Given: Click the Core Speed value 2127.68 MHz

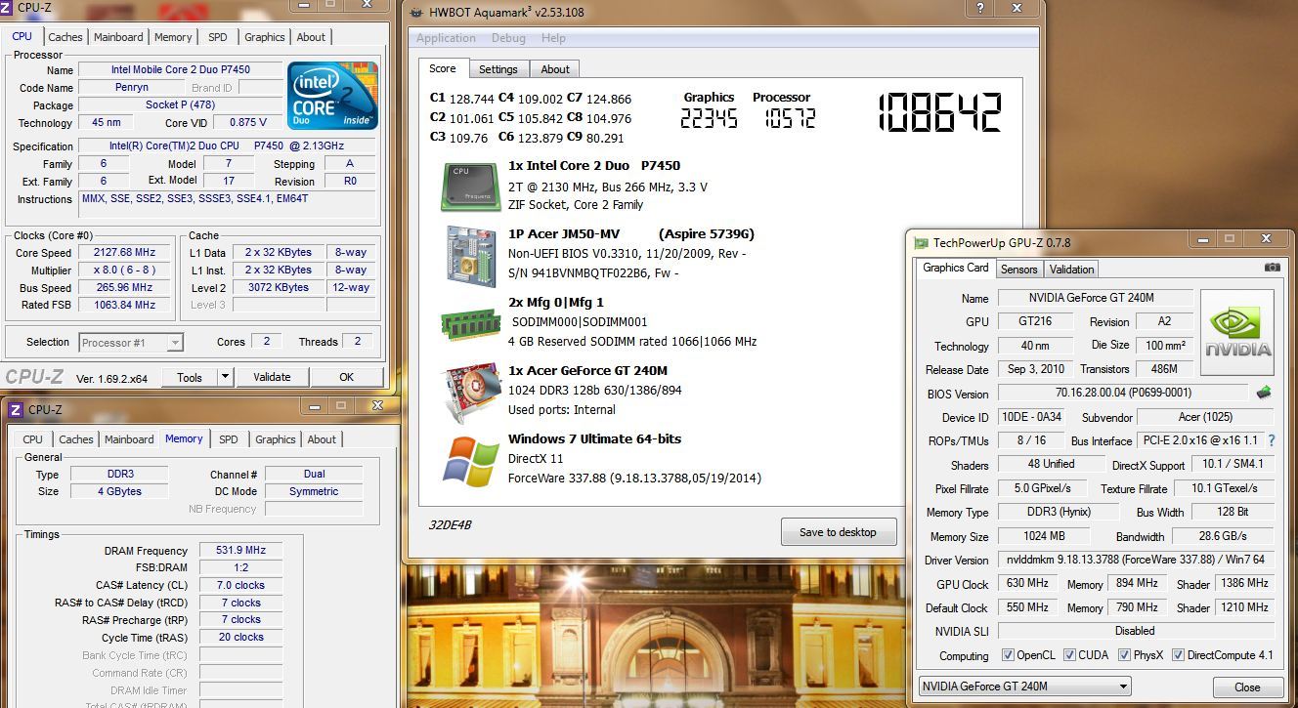Looking at the screenshot, I should (x=125, y=253).
